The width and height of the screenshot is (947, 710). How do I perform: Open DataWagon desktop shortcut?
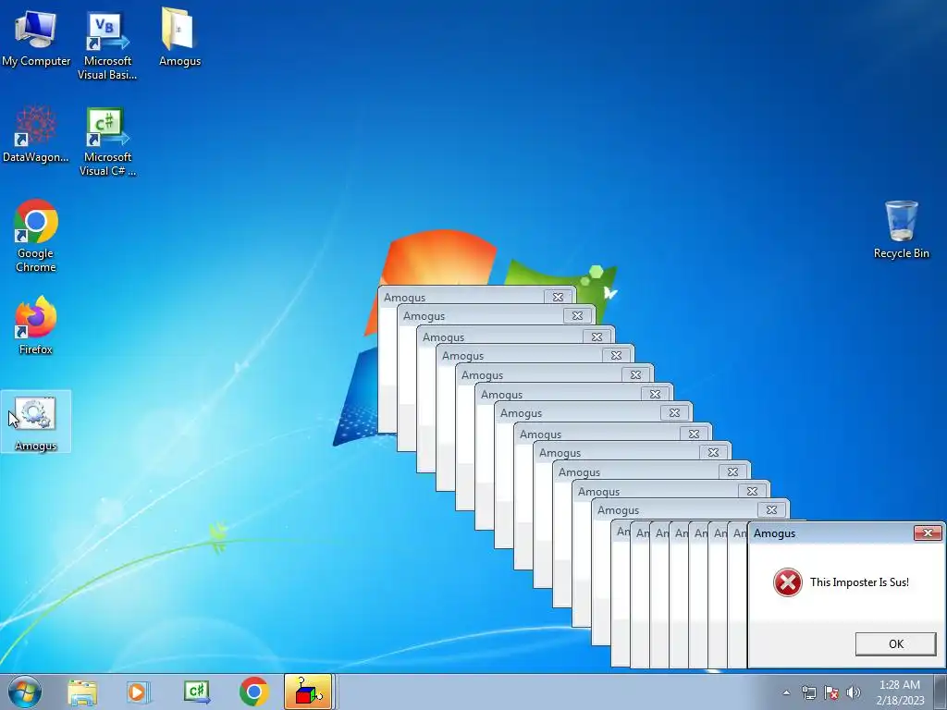point(36,134)
